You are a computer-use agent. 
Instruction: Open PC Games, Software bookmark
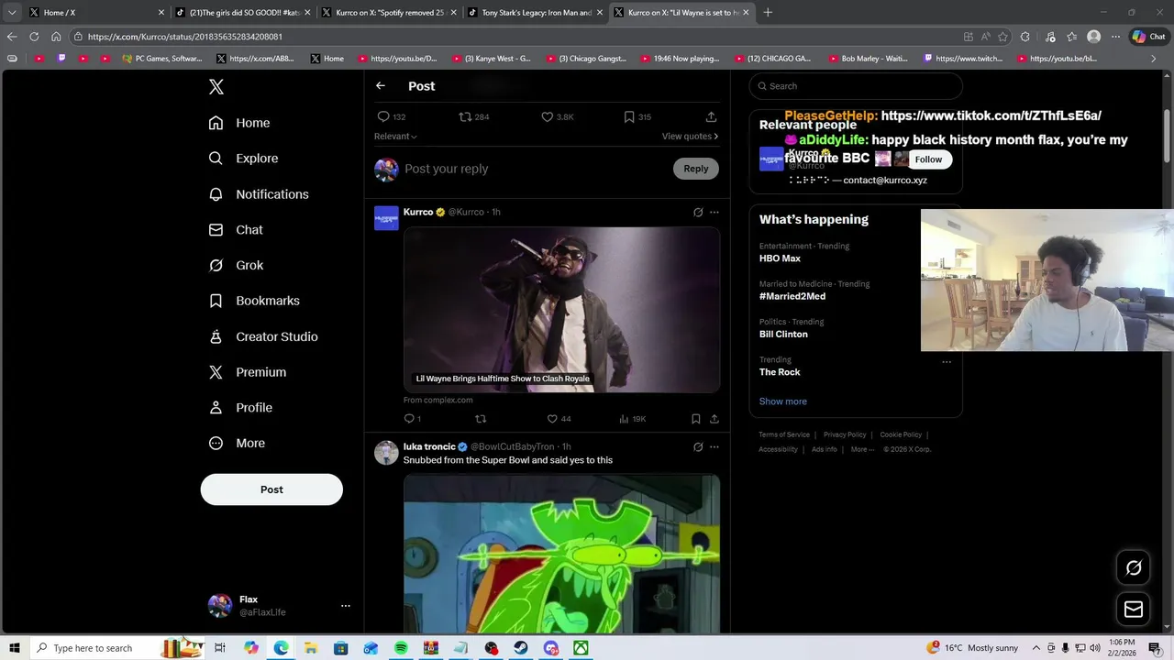(x=162, y=59)
